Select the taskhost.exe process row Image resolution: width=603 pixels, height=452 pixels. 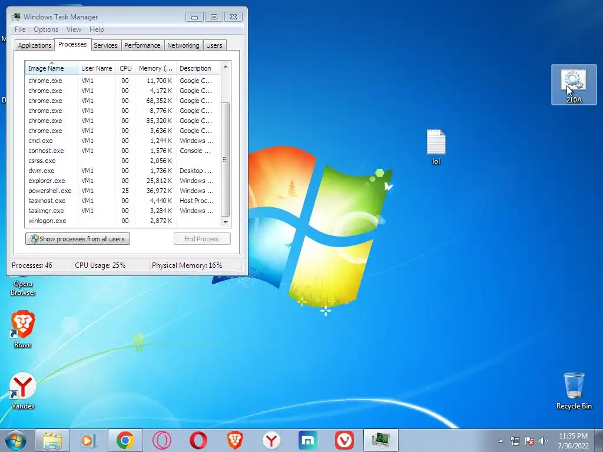coord(122,201)
